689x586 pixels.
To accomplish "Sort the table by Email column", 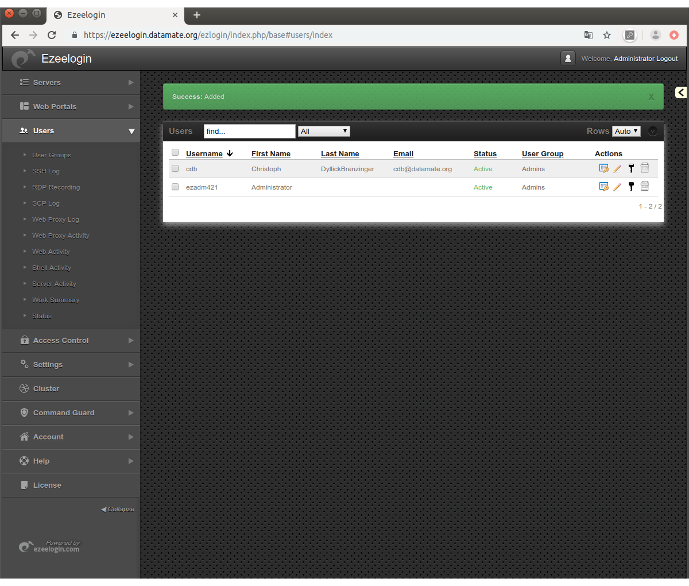I will tap(403, 154).
